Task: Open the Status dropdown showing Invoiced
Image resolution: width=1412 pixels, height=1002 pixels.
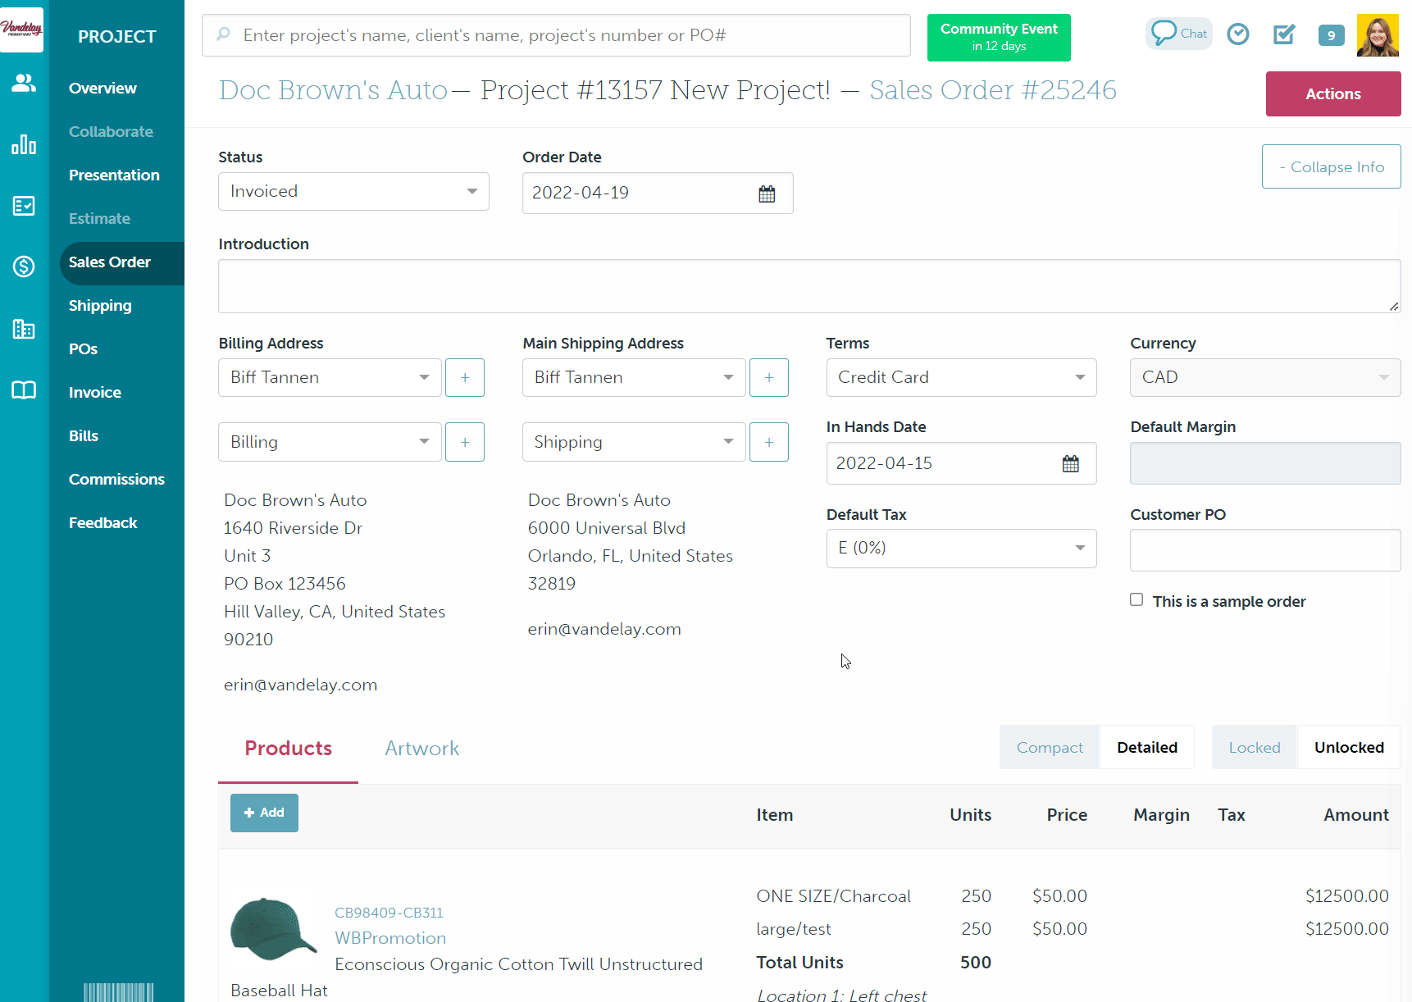Action: tap(353, 191)
